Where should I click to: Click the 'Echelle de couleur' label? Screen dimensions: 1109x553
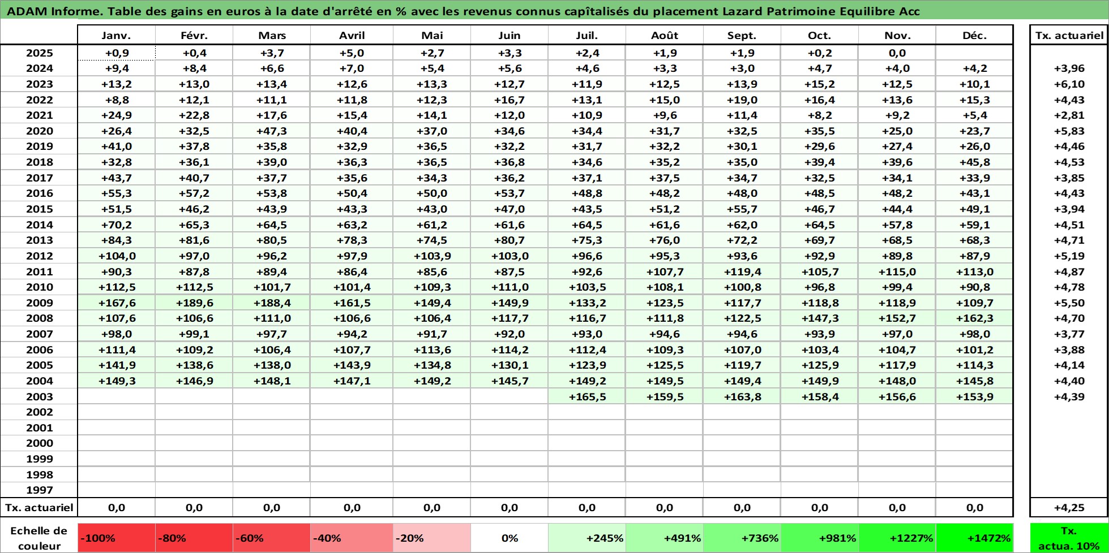(39, 538)
